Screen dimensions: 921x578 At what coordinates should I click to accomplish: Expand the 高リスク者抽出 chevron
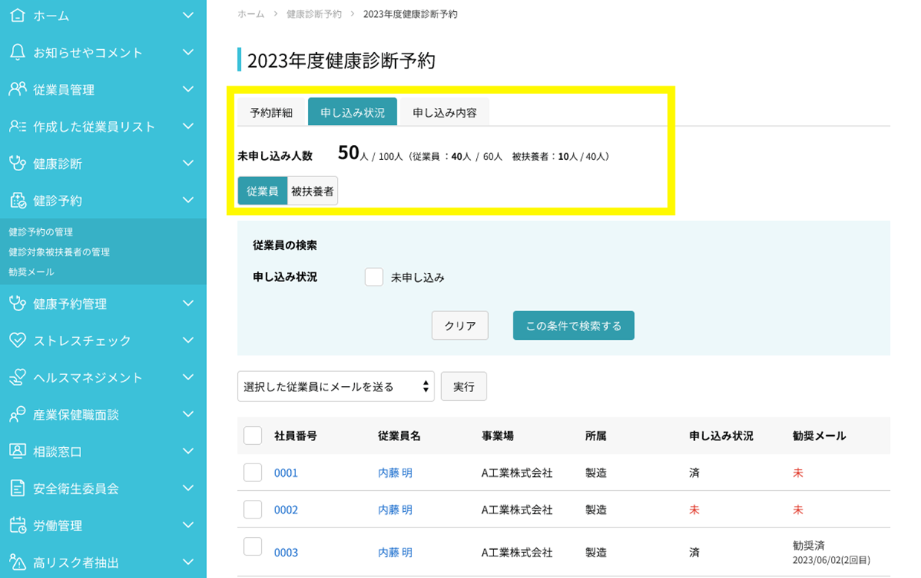pos(188,562)
